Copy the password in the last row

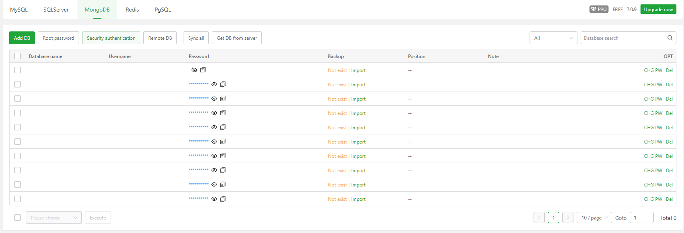tap(223, 199)
